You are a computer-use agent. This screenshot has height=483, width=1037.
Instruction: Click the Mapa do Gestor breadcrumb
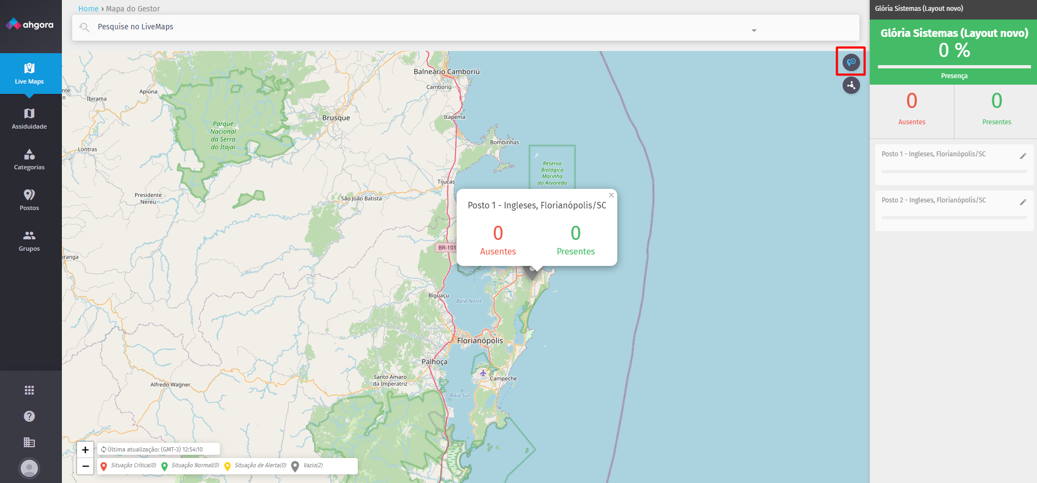click(x=133, y=9)
